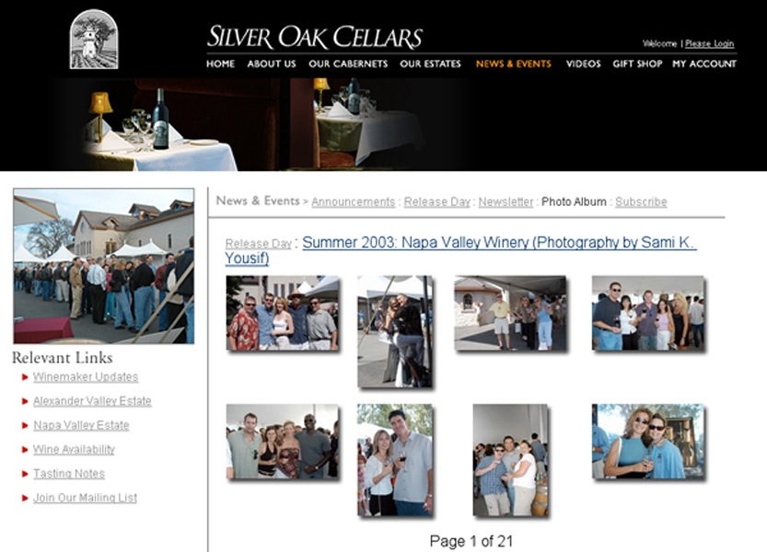Image resolution: width=767 pixels, height=552 pixels.
Task: Click Wine Availability in Relevant Links
Action: pos(74,450)
